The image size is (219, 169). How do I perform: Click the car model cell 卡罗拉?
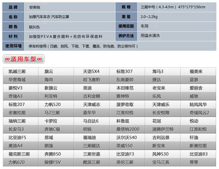tap(56, 121)
